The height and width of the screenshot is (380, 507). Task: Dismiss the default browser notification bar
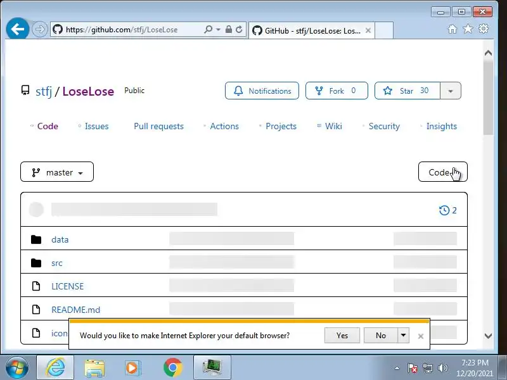pyautogui.click(x=420, y=336)
